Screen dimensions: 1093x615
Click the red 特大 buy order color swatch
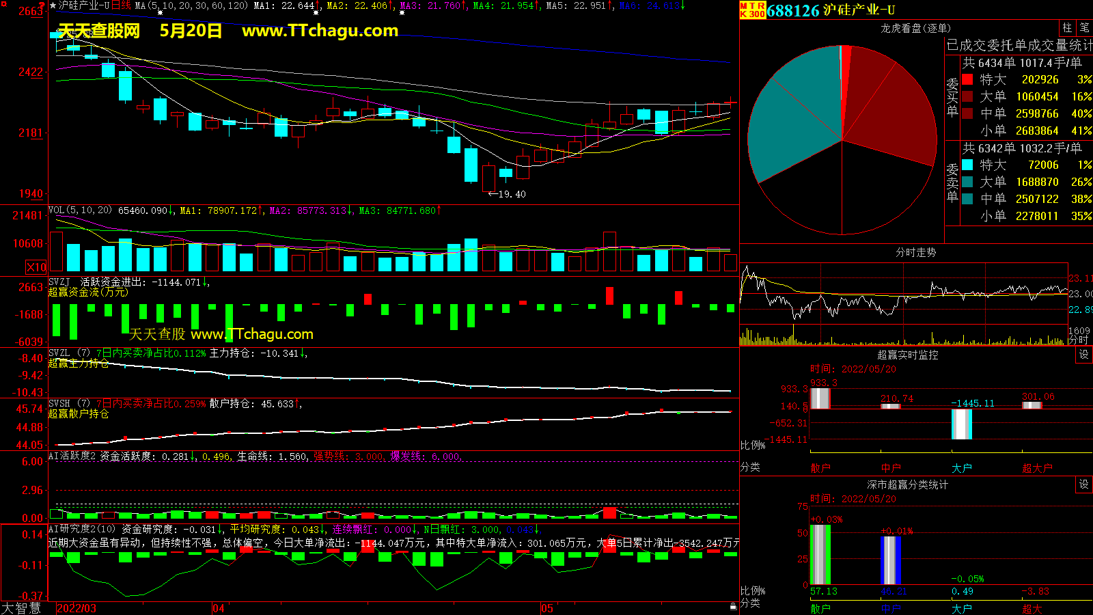pyautogui.click(x=967, y=80)
